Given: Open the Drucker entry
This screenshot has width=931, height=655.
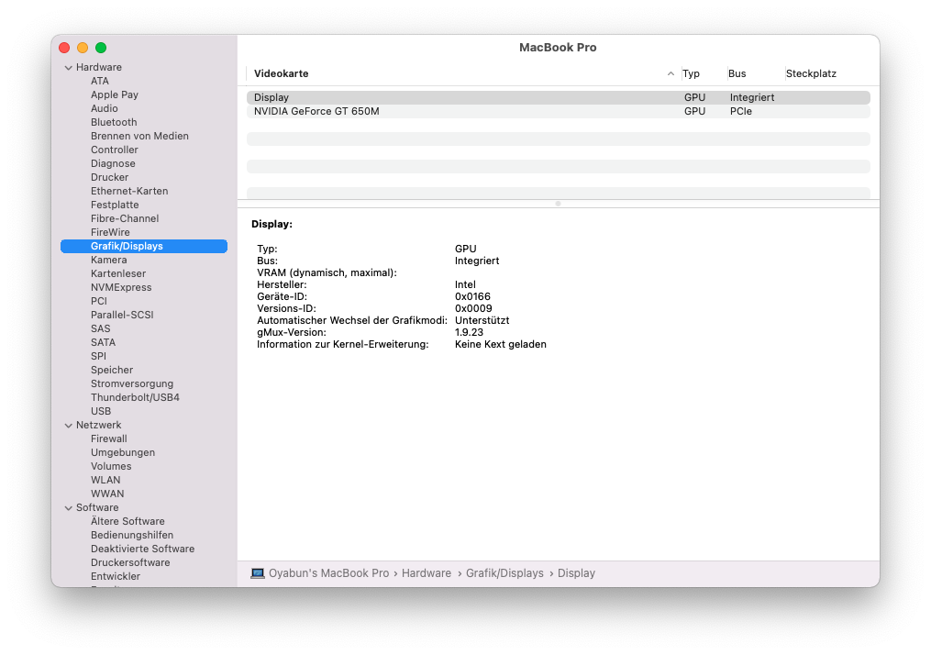Looking at the screenshot, I should click(x=109, y=177).
